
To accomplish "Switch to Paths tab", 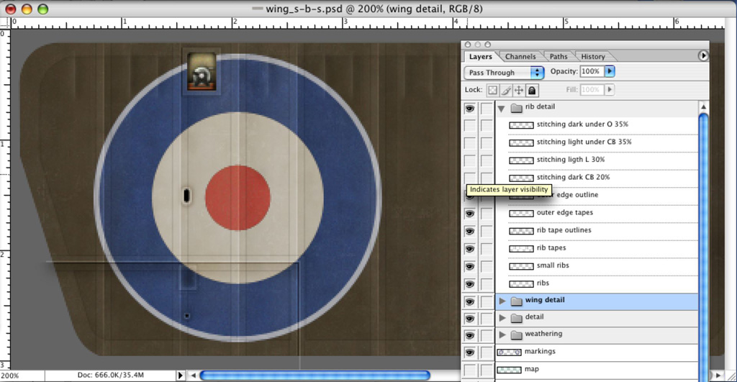I will (559, 56).
